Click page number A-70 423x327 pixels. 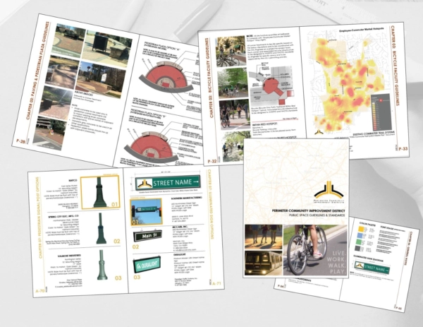pos(40,291)
